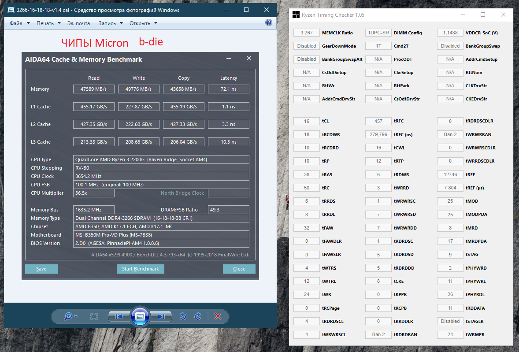Expand the dropdown arrow next to Запись
Image resolution: width=519 pixels, height=352 pixels.
(121, 23)
